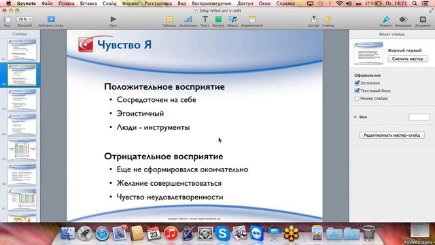Open the Справка menu
Screen dimensions: 435x245
[x=285, y=3]
